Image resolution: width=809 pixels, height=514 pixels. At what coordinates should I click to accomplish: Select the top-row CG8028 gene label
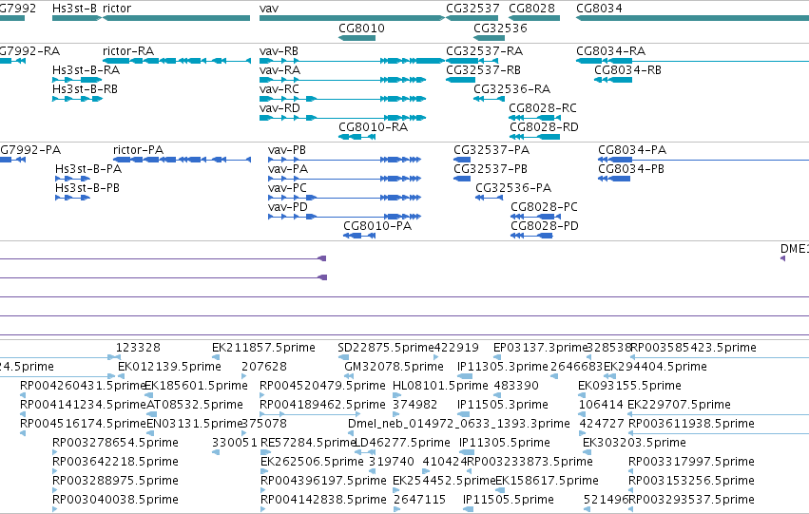[531, 9]
